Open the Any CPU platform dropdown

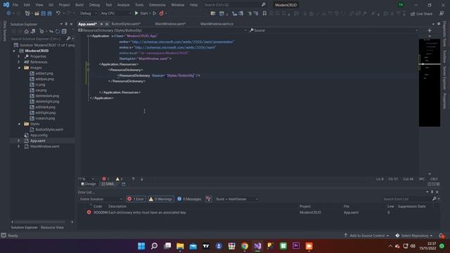[x=115, y=13]
